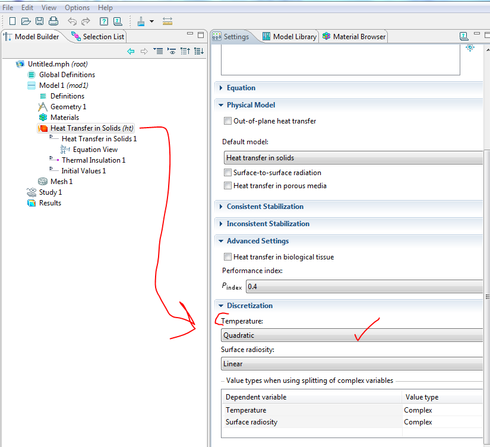The image size is (490, 447).
Task: Click the Print toolbar icon
Action: click(x=53, y=21)
